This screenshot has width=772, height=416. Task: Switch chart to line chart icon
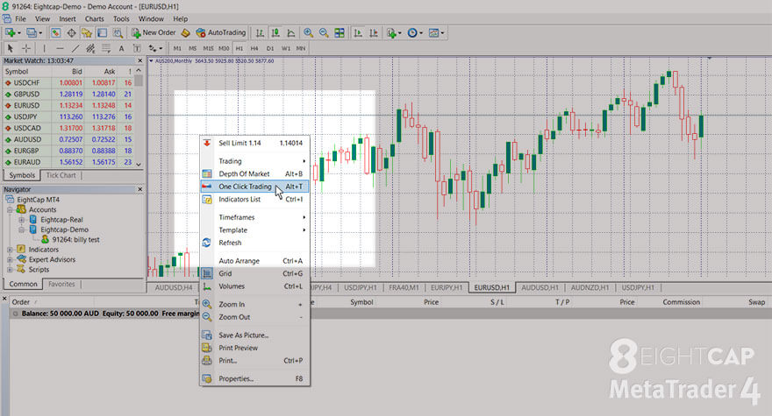click(291, 33)
